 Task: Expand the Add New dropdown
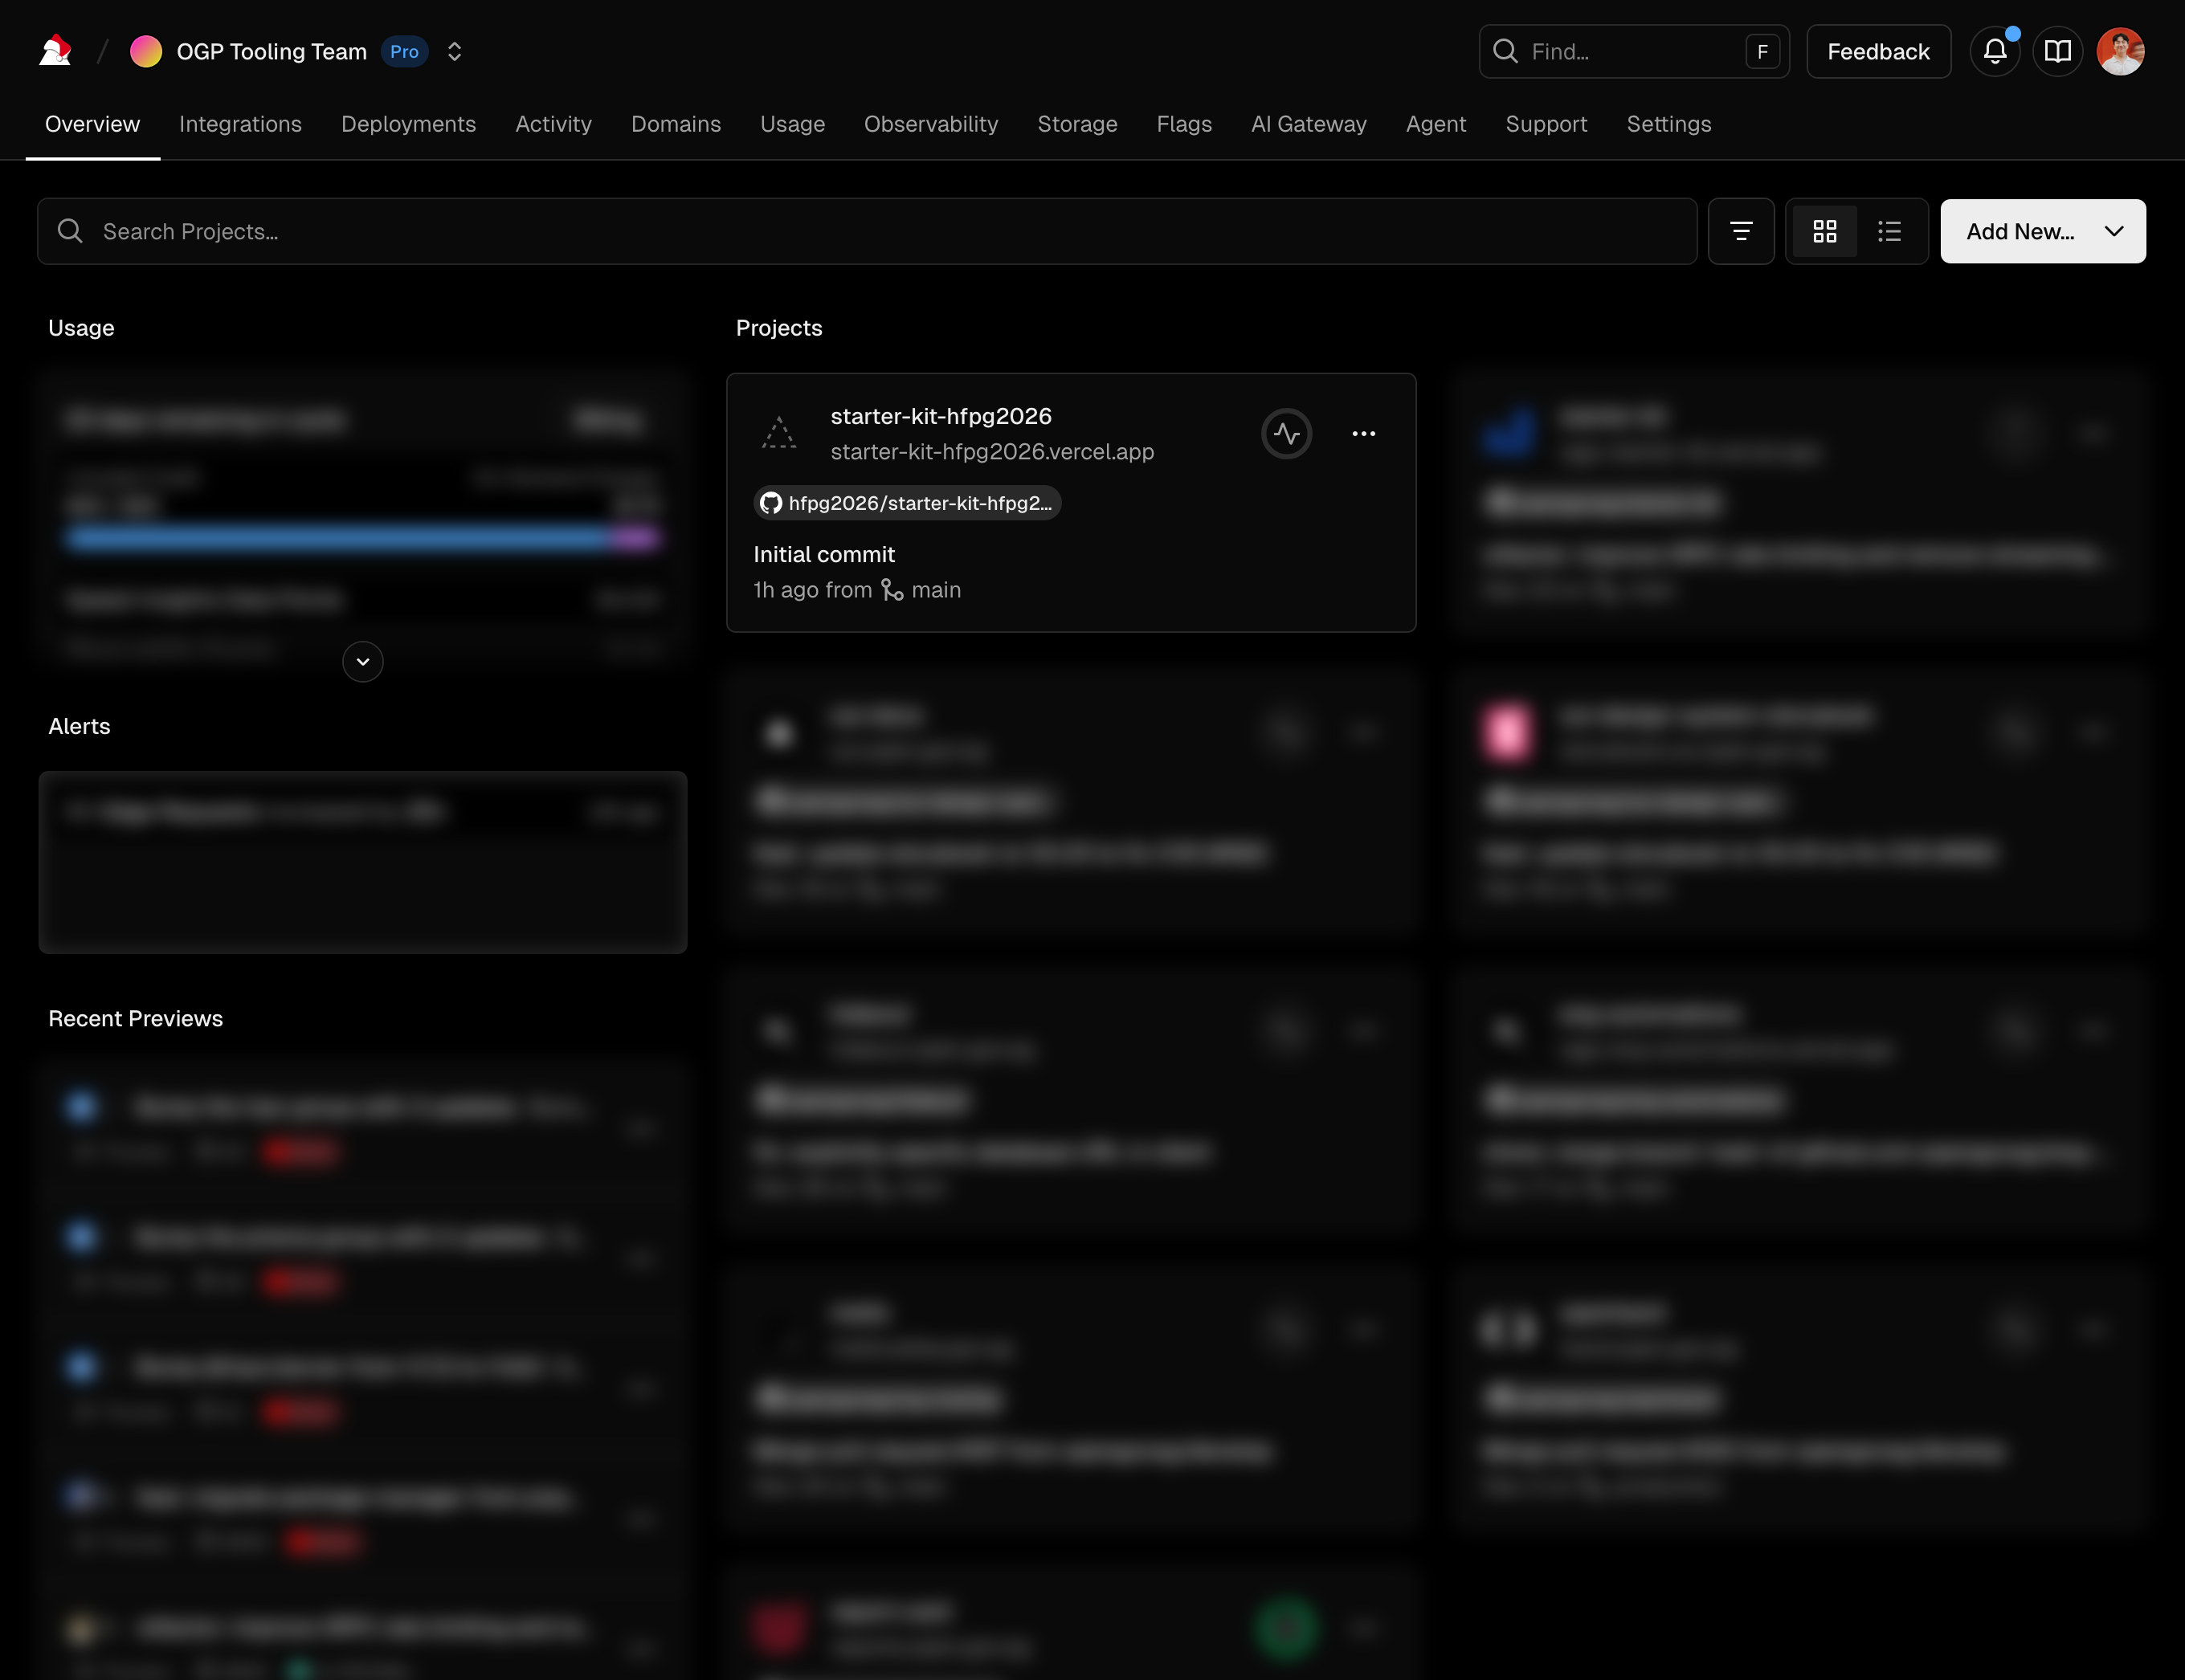(2042, 231)
